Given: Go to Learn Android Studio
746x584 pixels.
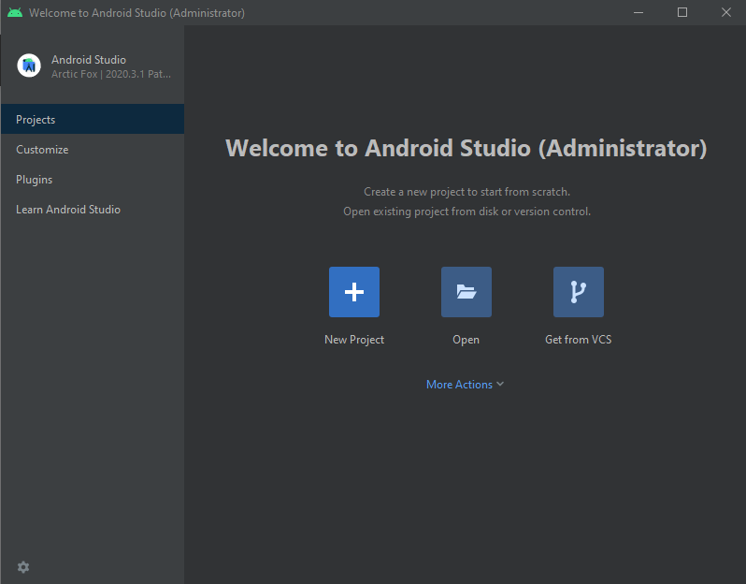Looking at the screenshot, I should coord(93,210).
